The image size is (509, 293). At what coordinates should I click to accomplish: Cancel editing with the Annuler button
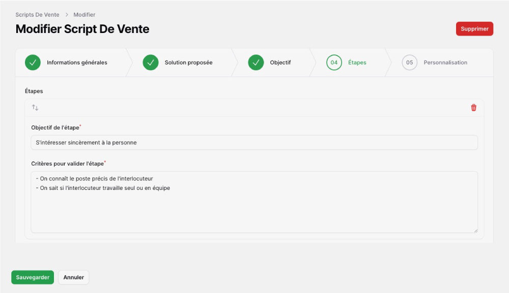(x=74, y=277)
